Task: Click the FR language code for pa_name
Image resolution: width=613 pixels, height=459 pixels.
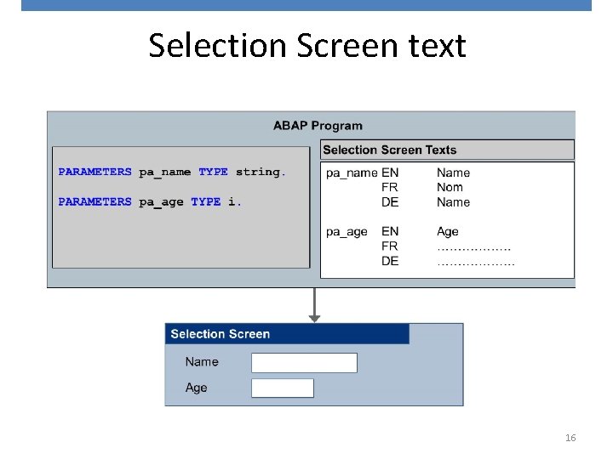Action: tap(390, 187)
